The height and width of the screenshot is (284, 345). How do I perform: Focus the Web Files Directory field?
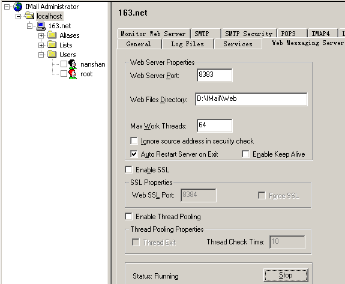point(251,99)
